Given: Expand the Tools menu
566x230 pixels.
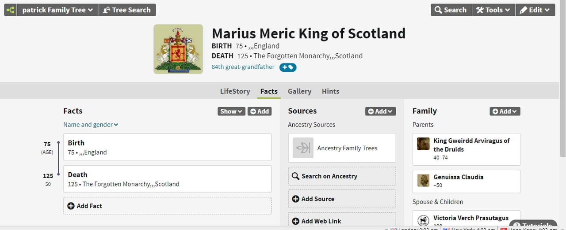Looking at the screenshot, I should 493,10.
